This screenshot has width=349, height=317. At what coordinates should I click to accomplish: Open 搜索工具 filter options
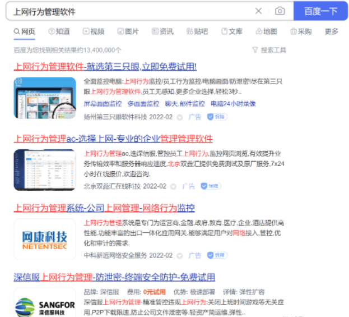point(269,50)
